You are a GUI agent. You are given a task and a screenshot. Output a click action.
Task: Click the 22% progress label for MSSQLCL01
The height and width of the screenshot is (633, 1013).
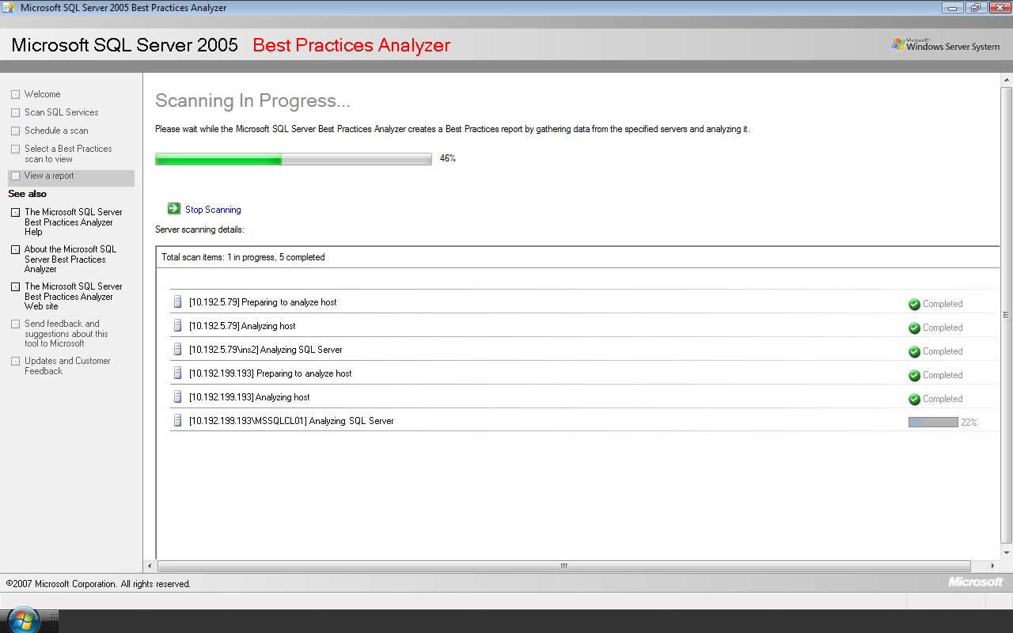click(969, 423)
